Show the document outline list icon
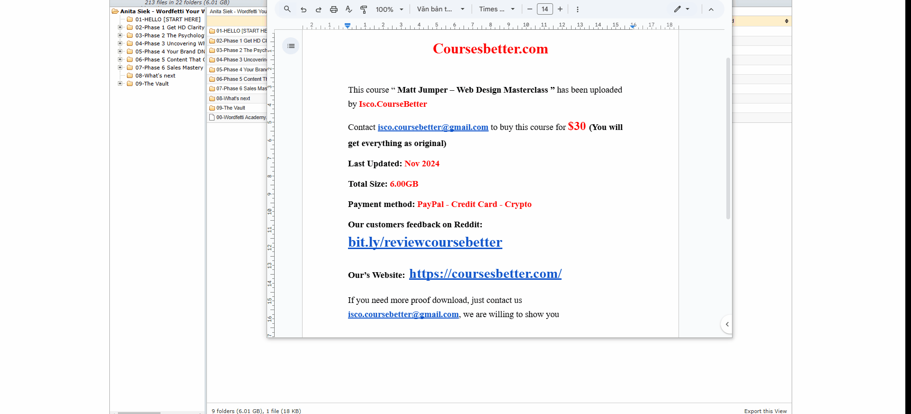 pos(291,46)
